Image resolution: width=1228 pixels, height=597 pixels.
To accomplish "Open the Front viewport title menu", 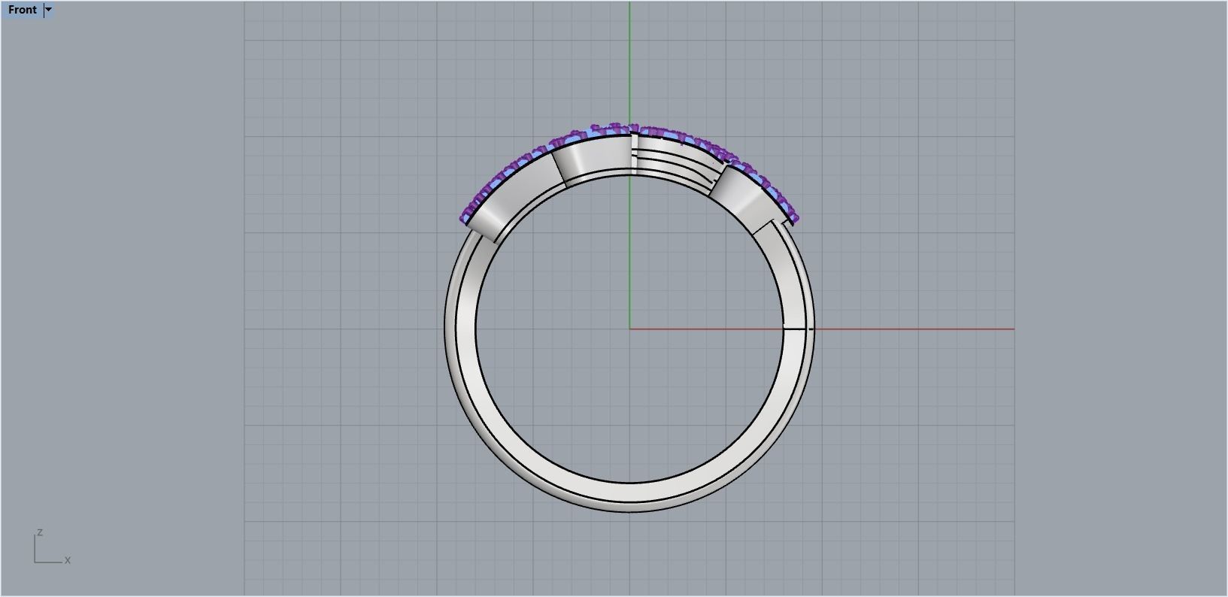I will [22, 10].
